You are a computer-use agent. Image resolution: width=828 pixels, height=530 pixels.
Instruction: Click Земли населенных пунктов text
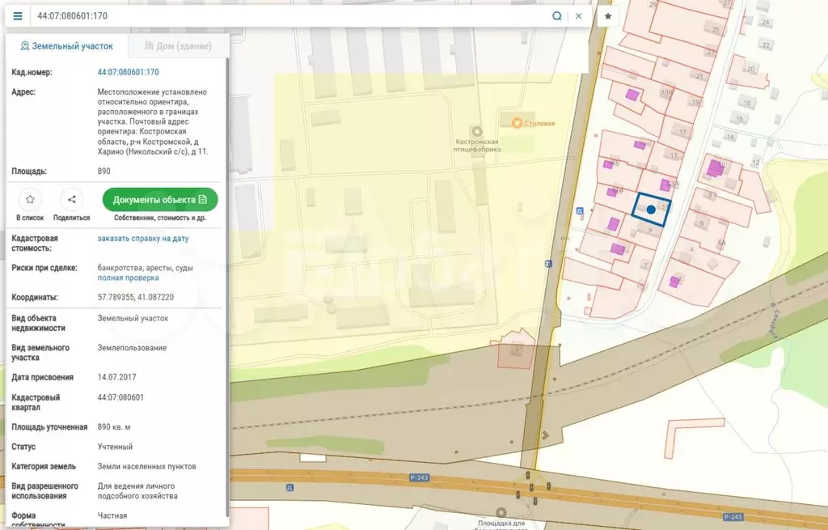[x=147, y=467]
